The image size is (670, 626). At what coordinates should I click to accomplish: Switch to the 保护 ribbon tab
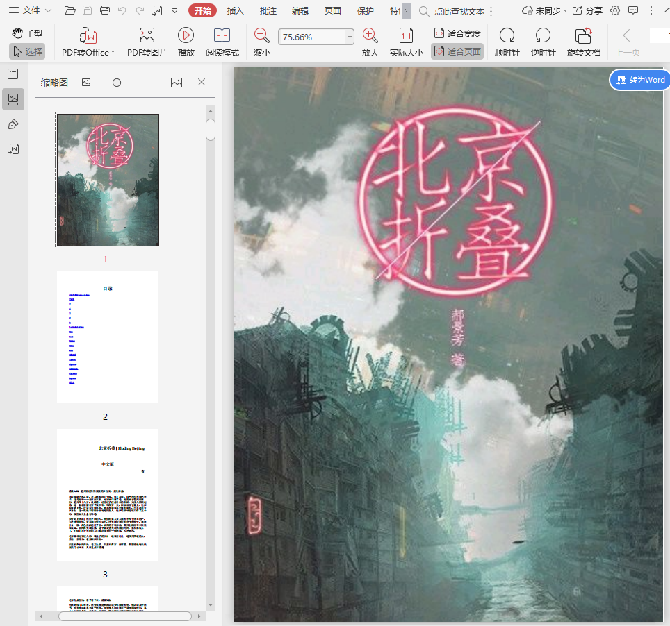[x=365, y=10]
